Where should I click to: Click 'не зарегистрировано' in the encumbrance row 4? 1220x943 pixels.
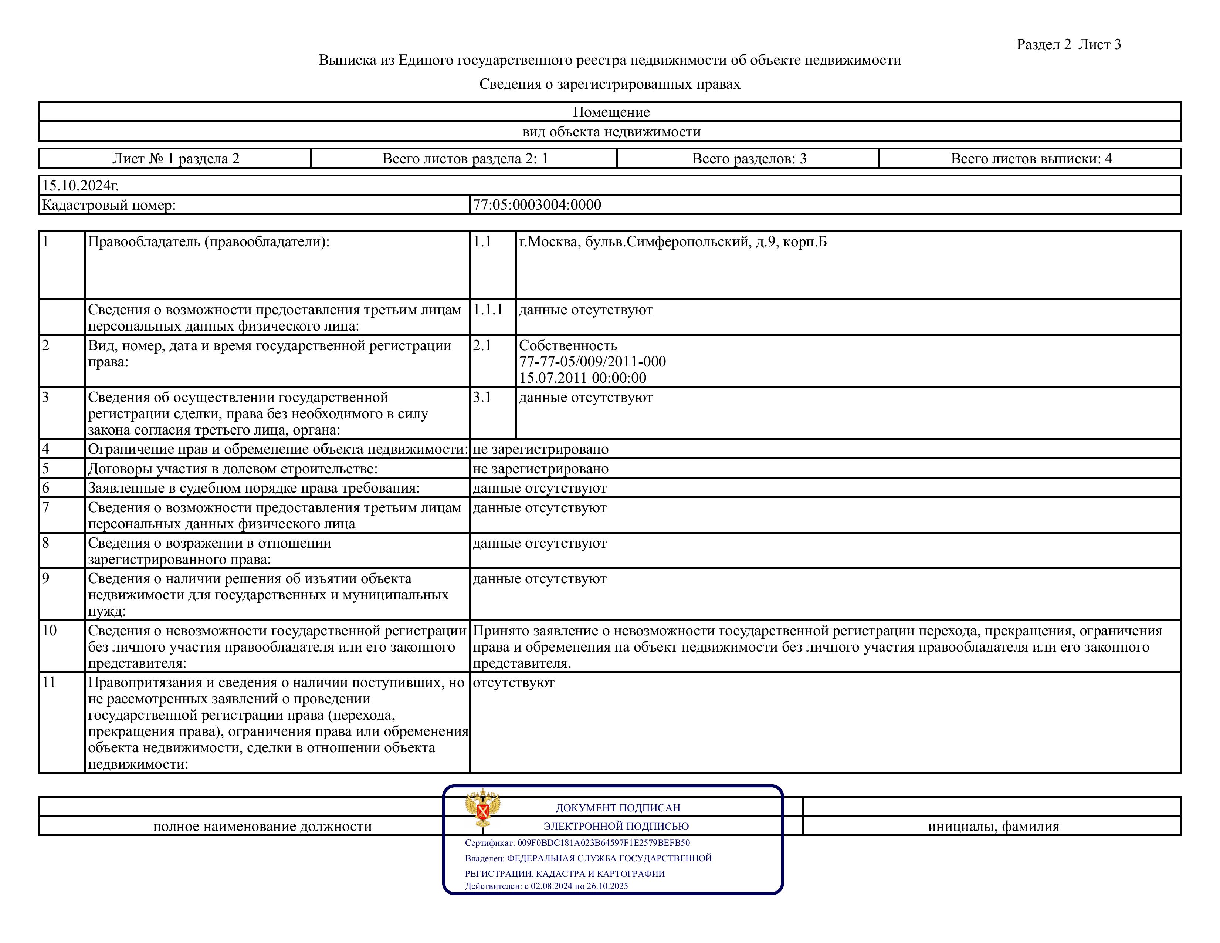tap(540, 449)
